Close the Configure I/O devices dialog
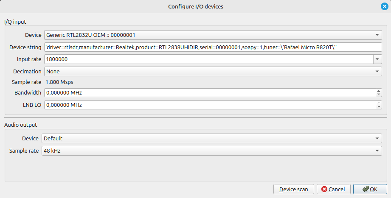 click(x=384, y=6)
